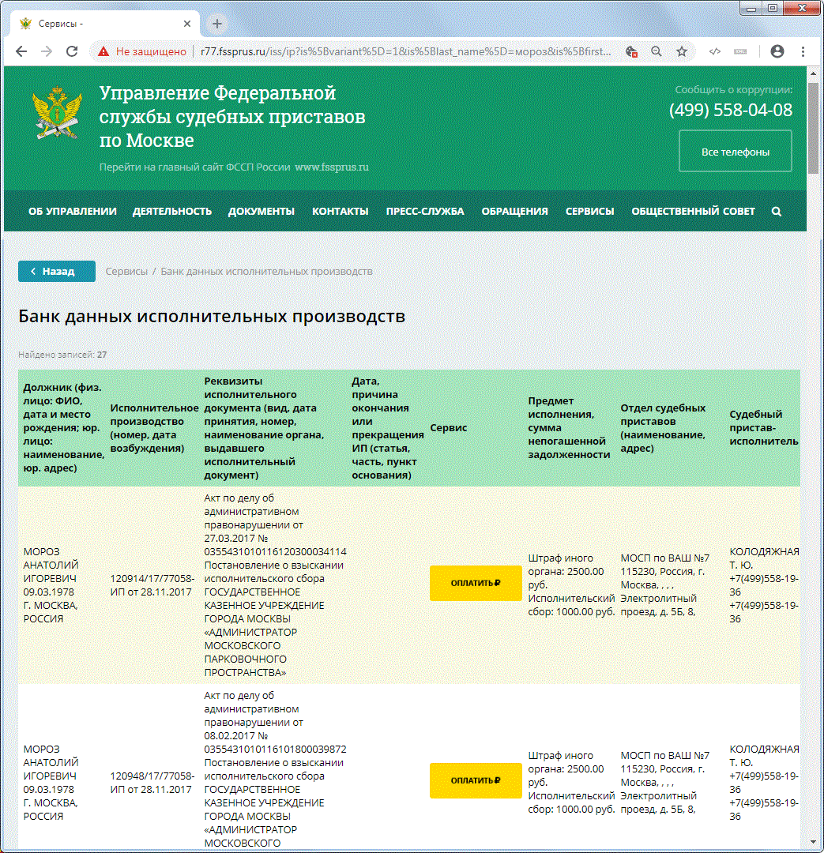The image size is (824, 853).
Task: Click the red 'Не защищено' security warning icon
Action: tap(103, 51)
